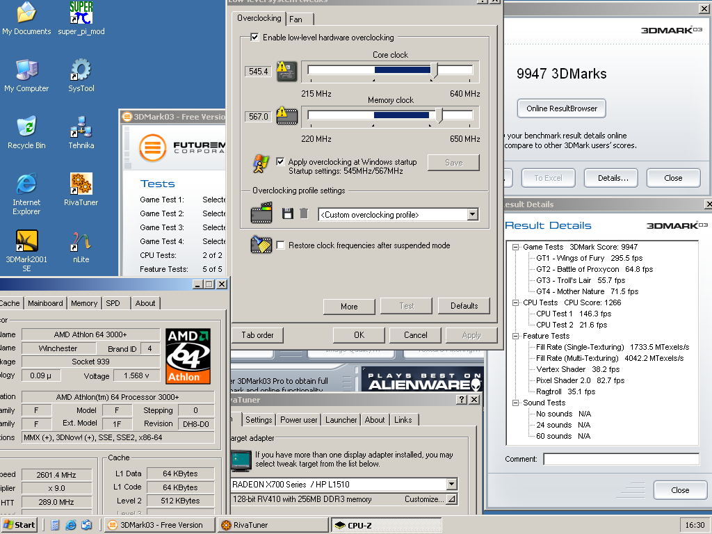Switch to Mainboard tab in CPU-Z
The width and height of the screenshot is (712, 534).
click(45, 303)
